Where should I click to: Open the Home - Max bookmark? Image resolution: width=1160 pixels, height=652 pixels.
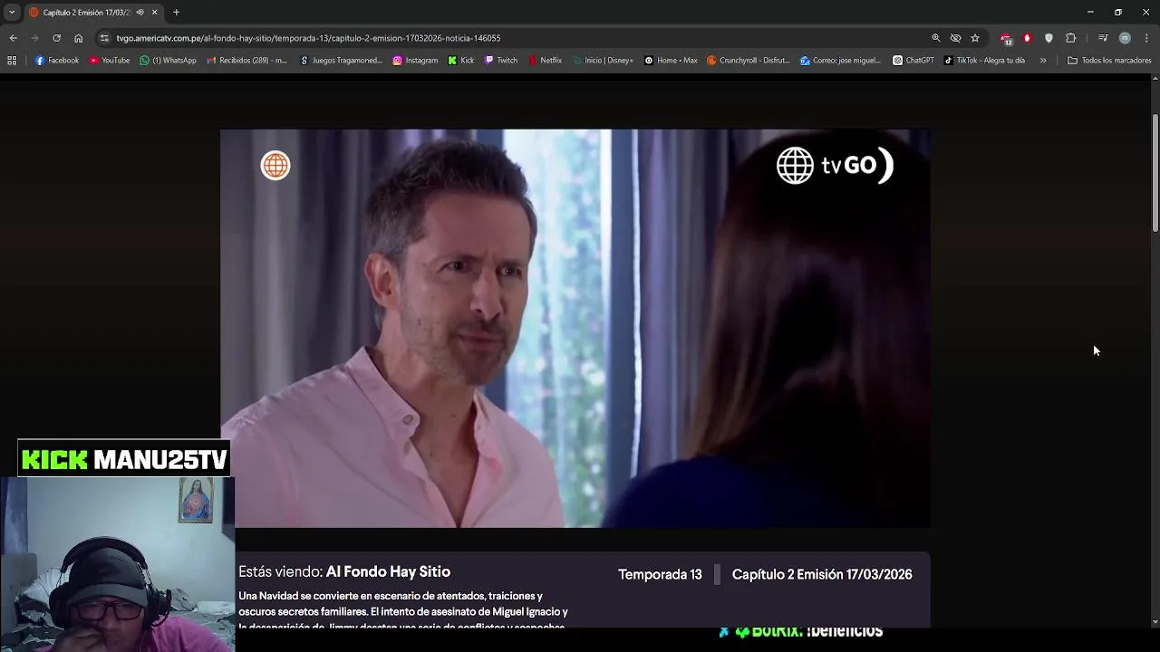[671, 61]
